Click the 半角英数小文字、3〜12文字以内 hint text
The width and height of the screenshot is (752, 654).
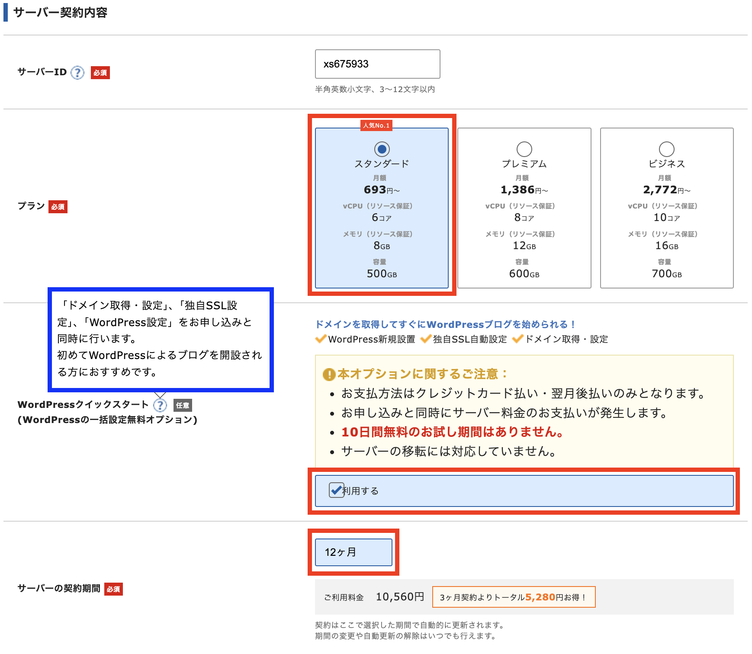click(375, 89)
